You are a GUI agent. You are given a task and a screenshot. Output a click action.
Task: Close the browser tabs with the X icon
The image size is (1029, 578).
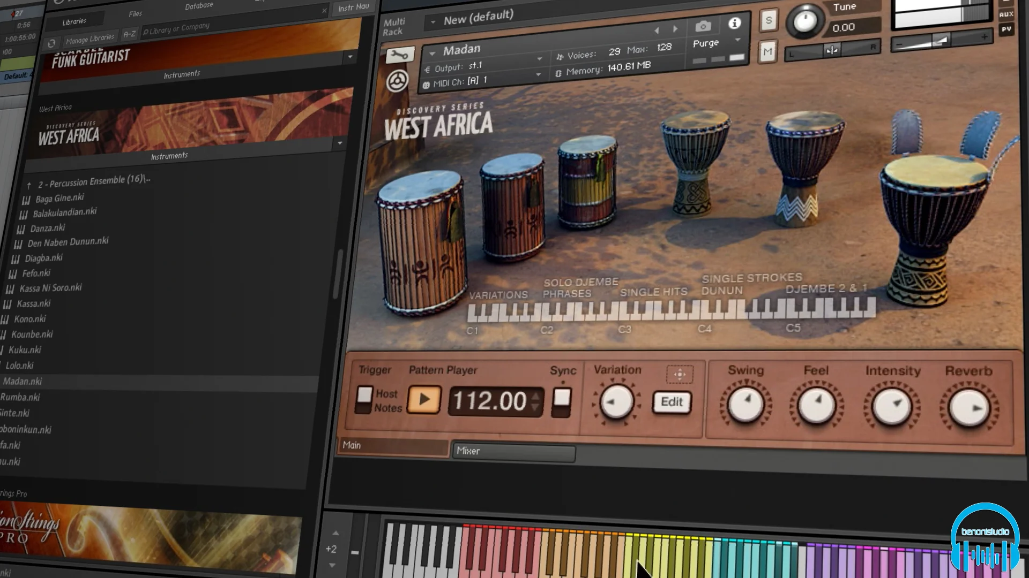[x=324, y=10]
